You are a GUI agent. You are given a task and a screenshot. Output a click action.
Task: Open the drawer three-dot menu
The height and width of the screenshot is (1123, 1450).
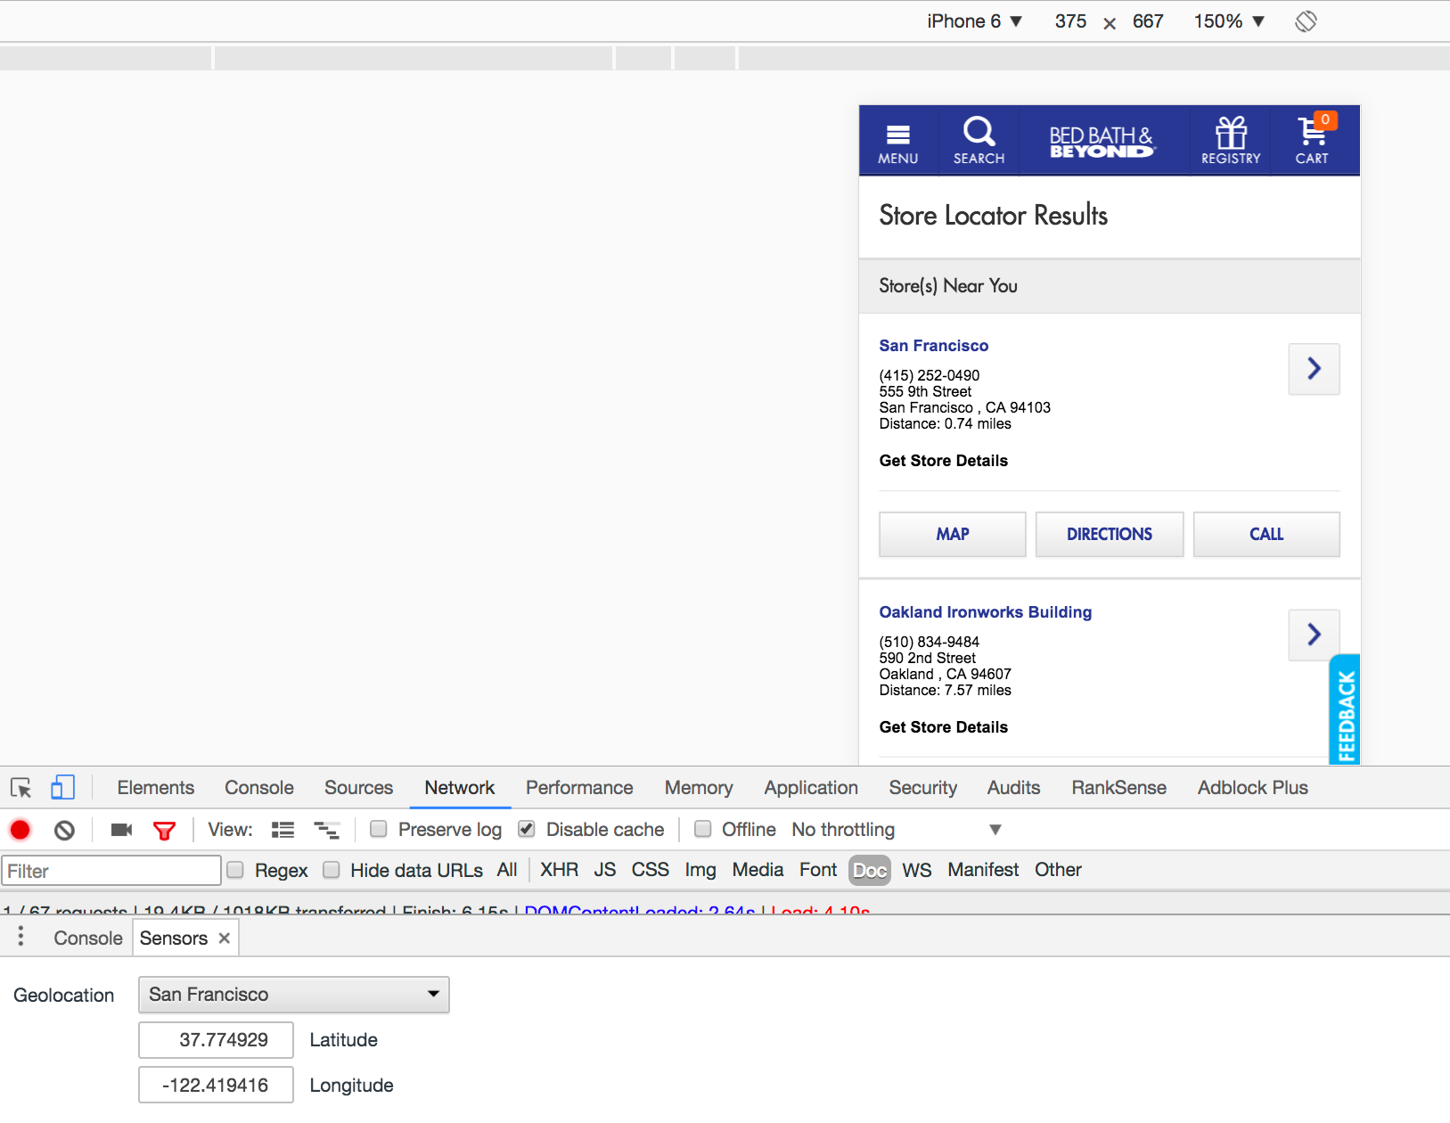20,937
